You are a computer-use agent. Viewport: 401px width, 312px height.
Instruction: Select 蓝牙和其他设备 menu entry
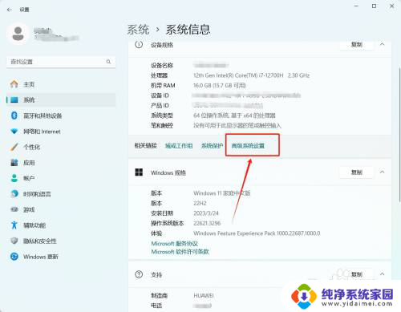(x=43, y=115)
